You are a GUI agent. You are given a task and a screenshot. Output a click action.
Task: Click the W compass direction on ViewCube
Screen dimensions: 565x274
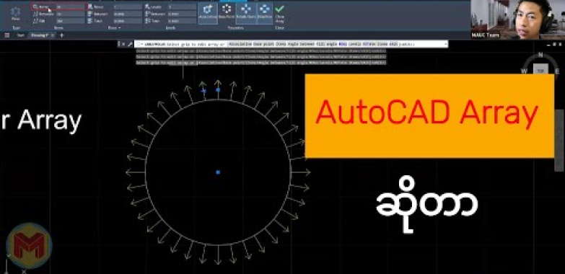(525, 71)
